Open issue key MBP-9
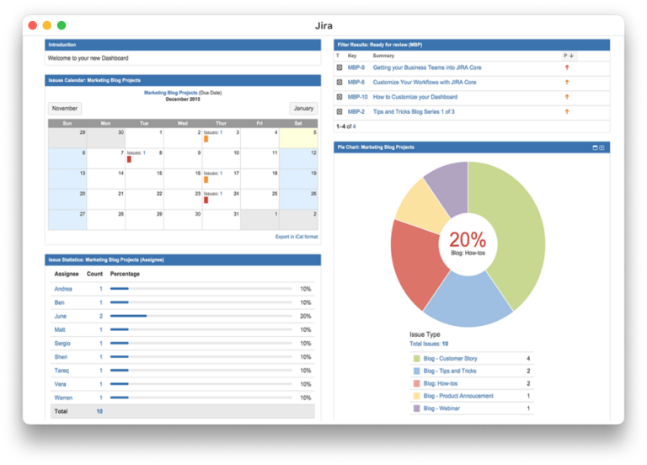The image size is (647, 465). 356,67
